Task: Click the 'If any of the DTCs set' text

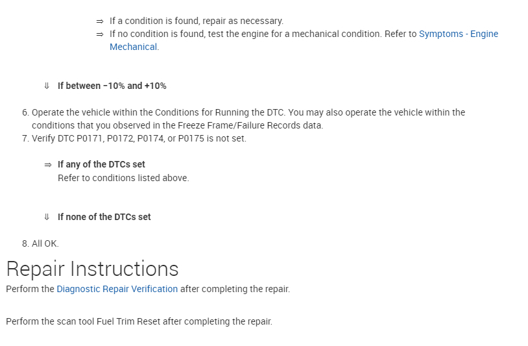Action: tap(101, 164)
